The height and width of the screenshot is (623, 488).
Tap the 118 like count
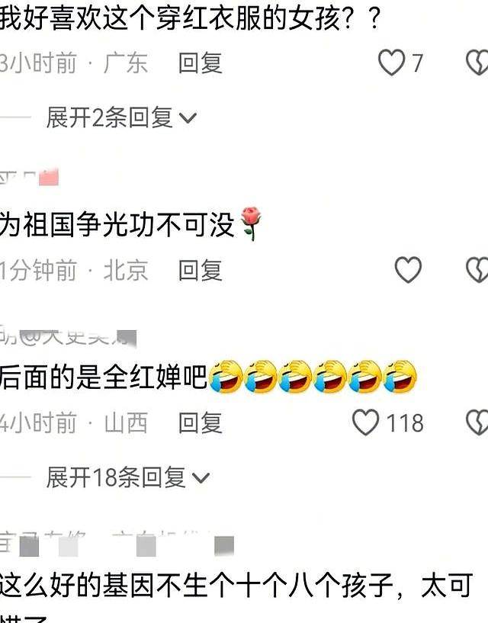(405, 422)
